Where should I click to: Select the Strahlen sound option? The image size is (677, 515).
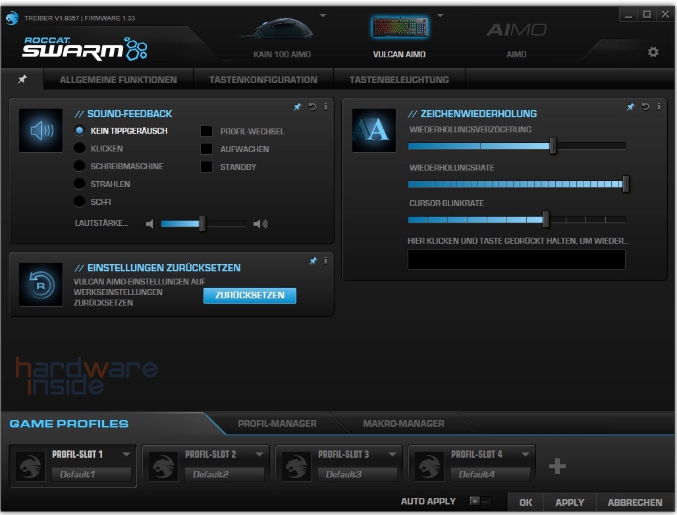pos(79,184)
